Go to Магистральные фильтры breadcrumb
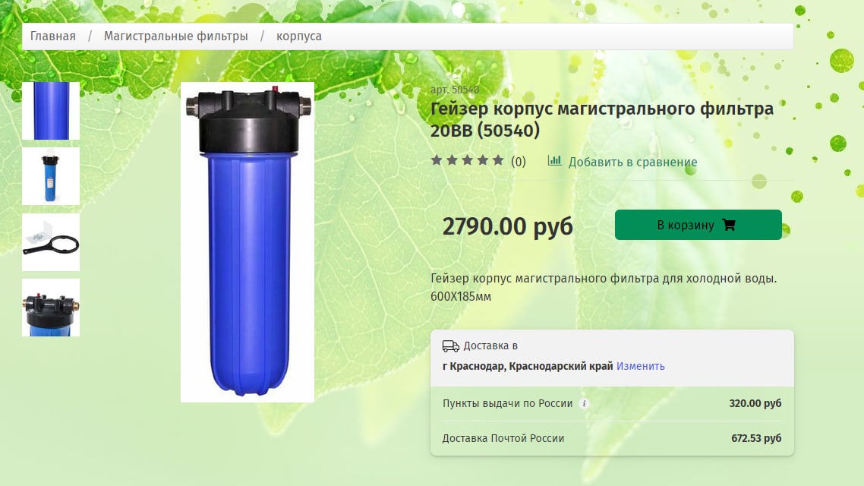 coord(176,36)
